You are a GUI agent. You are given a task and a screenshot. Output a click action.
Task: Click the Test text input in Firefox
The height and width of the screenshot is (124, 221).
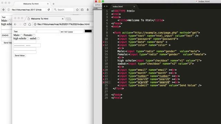[7, 17]
